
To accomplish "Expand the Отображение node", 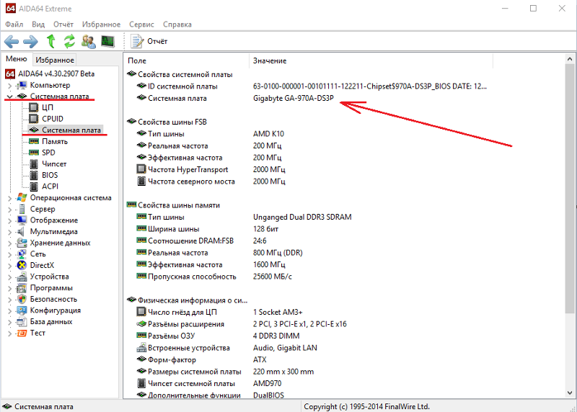I will [x=9, y=220].
